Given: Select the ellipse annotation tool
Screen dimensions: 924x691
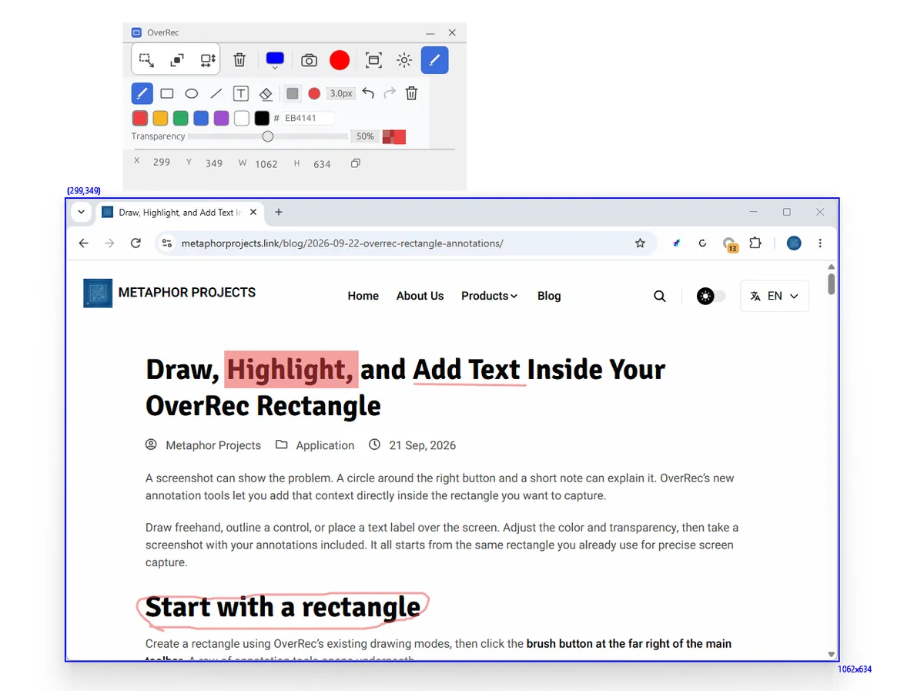Looking at the screenshot, I should click(192, 93).
